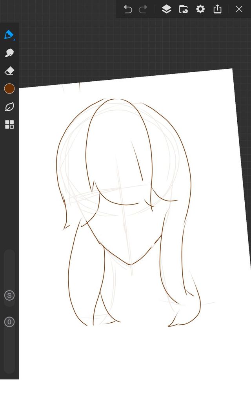Click the S brush size slider handle
Viewport: 251px width, 402px height.
[9, 296]
